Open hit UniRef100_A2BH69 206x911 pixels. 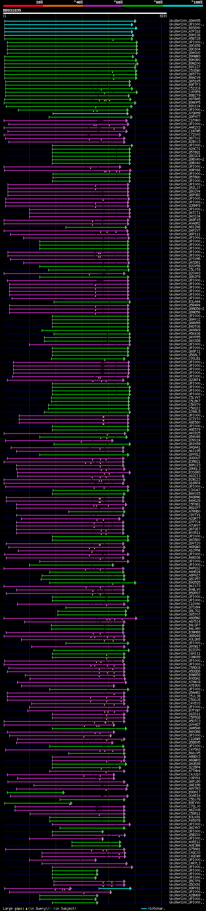[185, 895]
